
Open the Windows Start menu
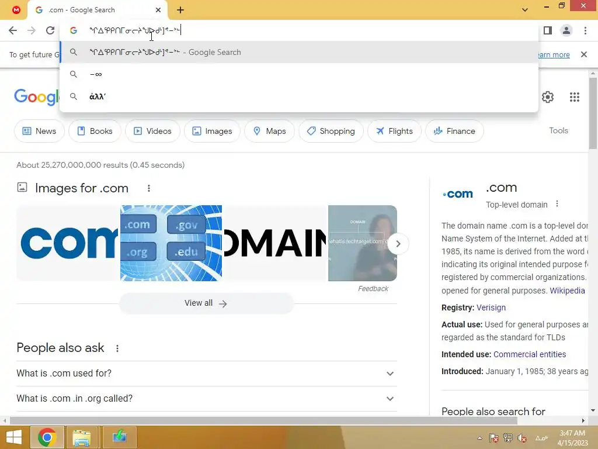pyautogui.click(x=14, y=437)
